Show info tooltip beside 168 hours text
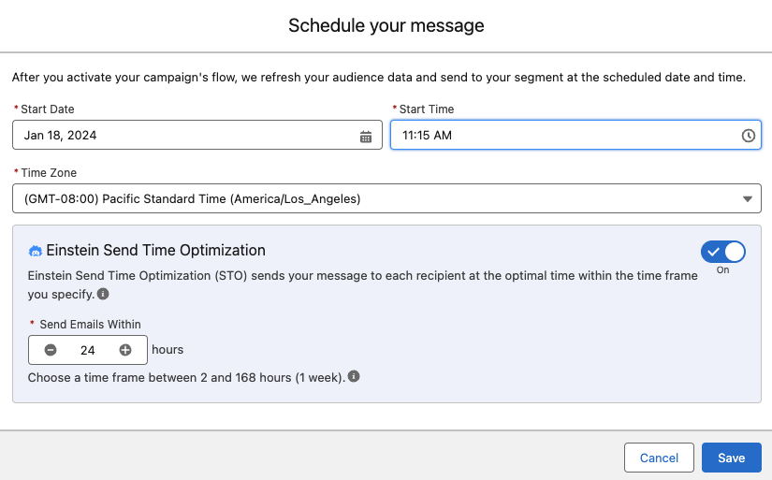This screenshot has width=772, height=480. point(354,377)
